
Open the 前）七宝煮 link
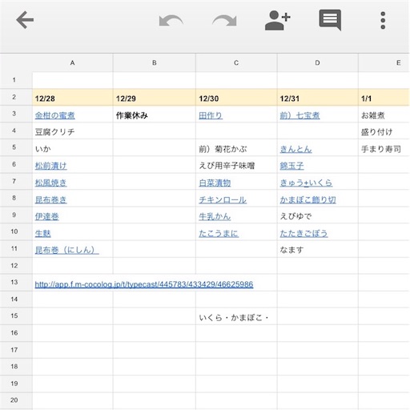click(300, 115)
